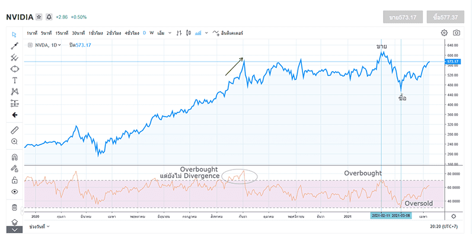Image resolution: width=472 pixels, height=234 pixels.
Task: Click the 573.17 current price label on axis
Action: coord(454,62)
